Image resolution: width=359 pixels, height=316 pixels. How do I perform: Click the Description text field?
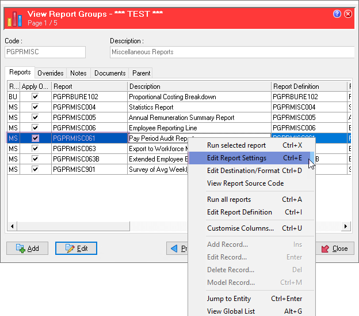coord(230,52)
